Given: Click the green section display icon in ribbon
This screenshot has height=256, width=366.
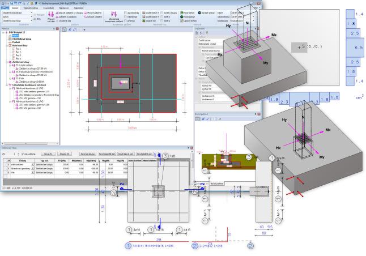Looking at the screenshot, I should click(x=144, y=21).
